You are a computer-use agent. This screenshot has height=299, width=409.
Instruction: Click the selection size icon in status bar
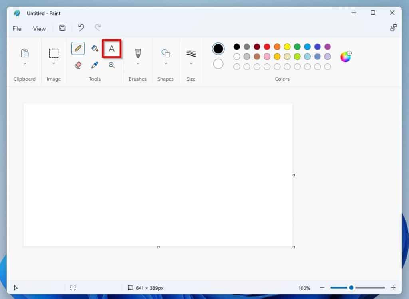[73, 288]
